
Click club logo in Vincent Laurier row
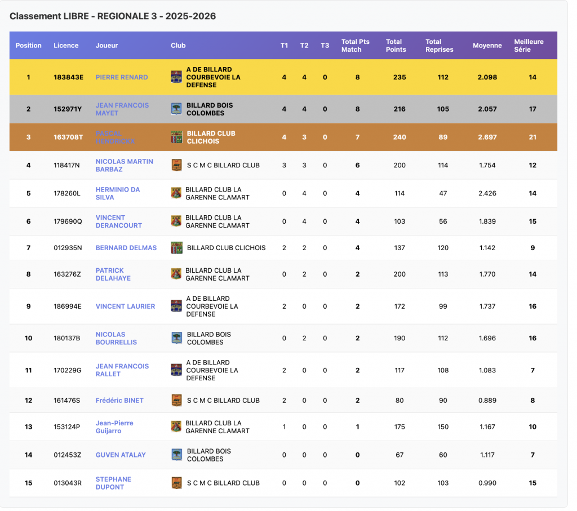pos(176,306)
